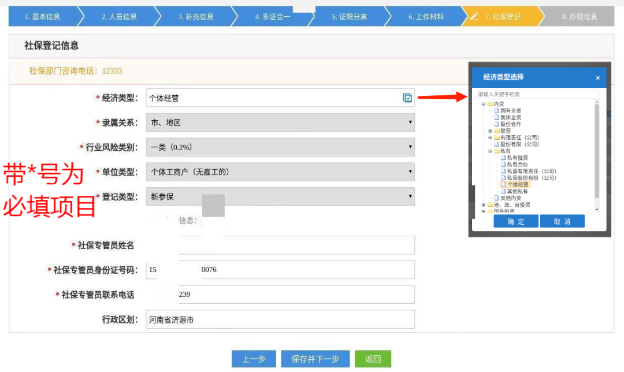Click the 确定 button in the dialog
The image size is (624, 372).
(x=515, y=221)
